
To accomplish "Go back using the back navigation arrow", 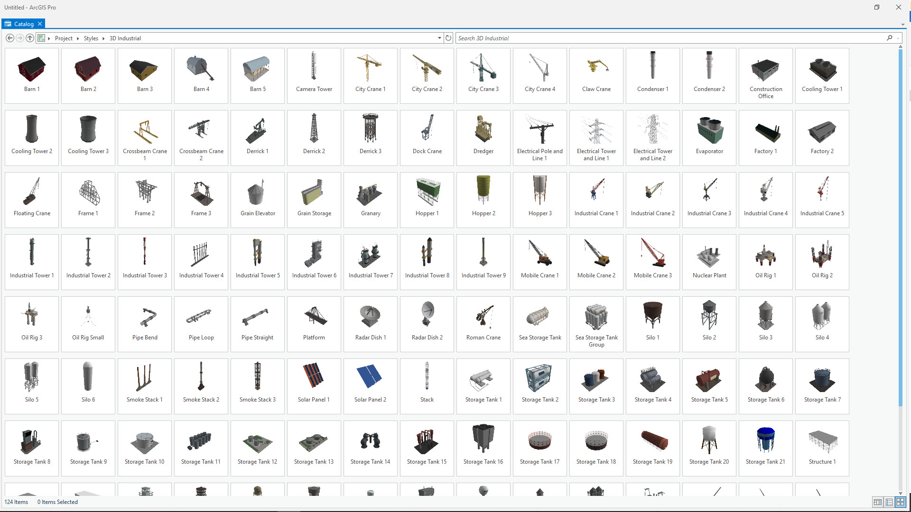I will coord(9,38).
